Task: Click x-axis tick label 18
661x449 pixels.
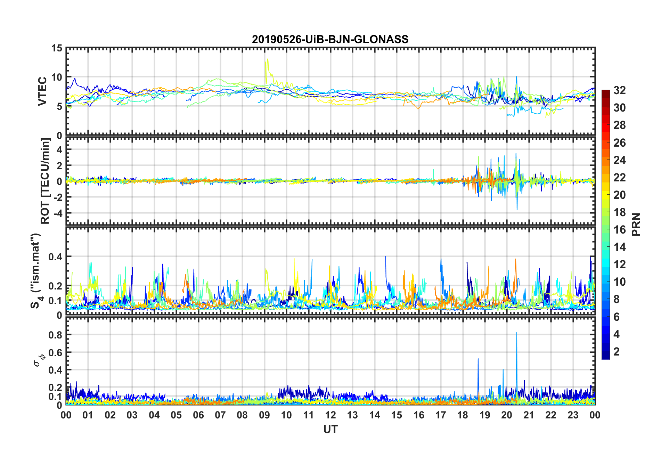Action: point(463,415)
